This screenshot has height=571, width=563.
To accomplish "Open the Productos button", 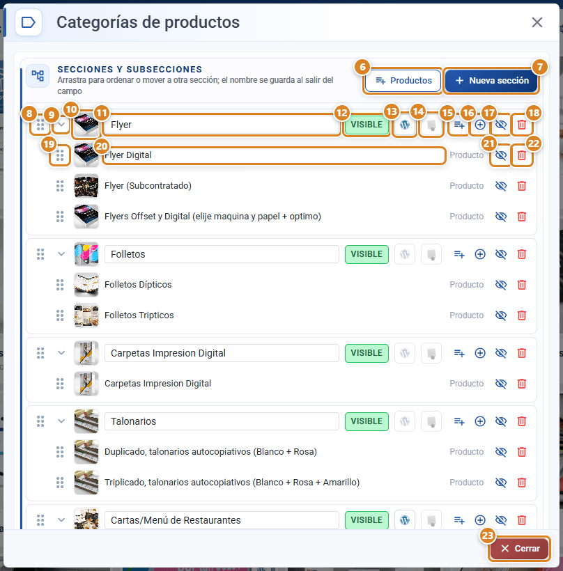I will (403, 81).
